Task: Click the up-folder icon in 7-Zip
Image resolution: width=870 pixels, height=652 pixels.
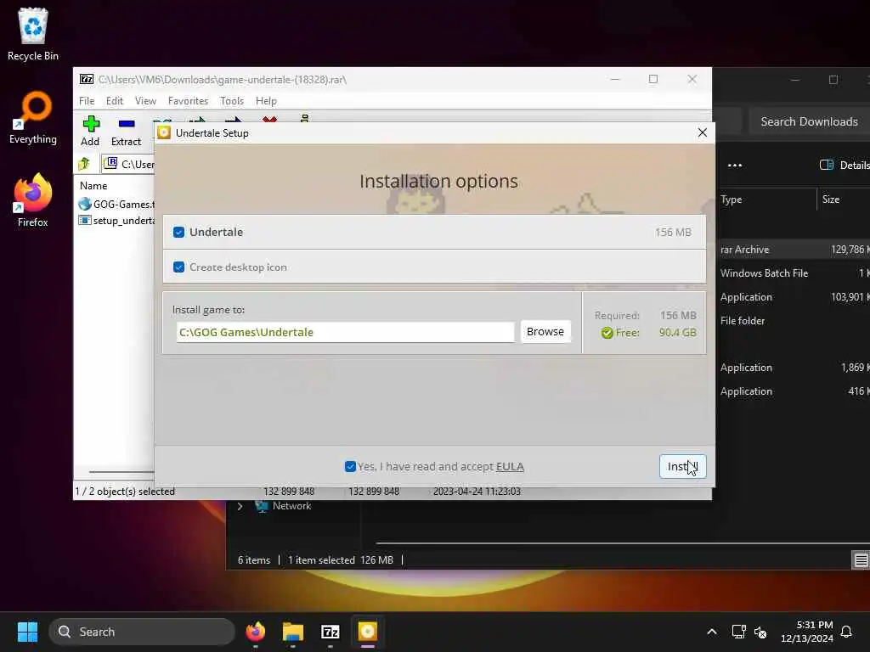Action: coord(84,164)
